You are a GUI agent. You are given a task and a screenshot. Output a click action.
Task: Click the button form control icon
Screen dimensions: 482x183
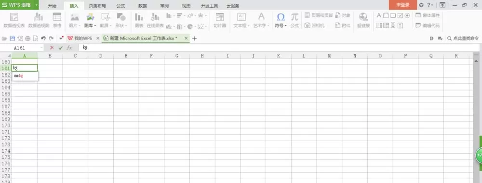[393, 15]
